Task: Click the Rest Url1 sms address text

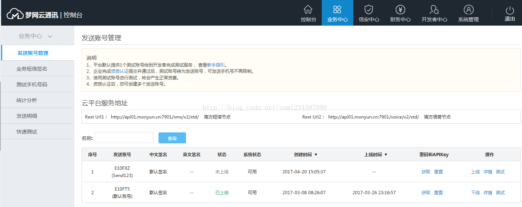Action: 155,117
